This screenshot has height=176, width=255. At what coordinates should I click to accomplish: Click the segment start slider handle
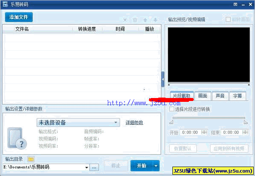coord(171,122)
